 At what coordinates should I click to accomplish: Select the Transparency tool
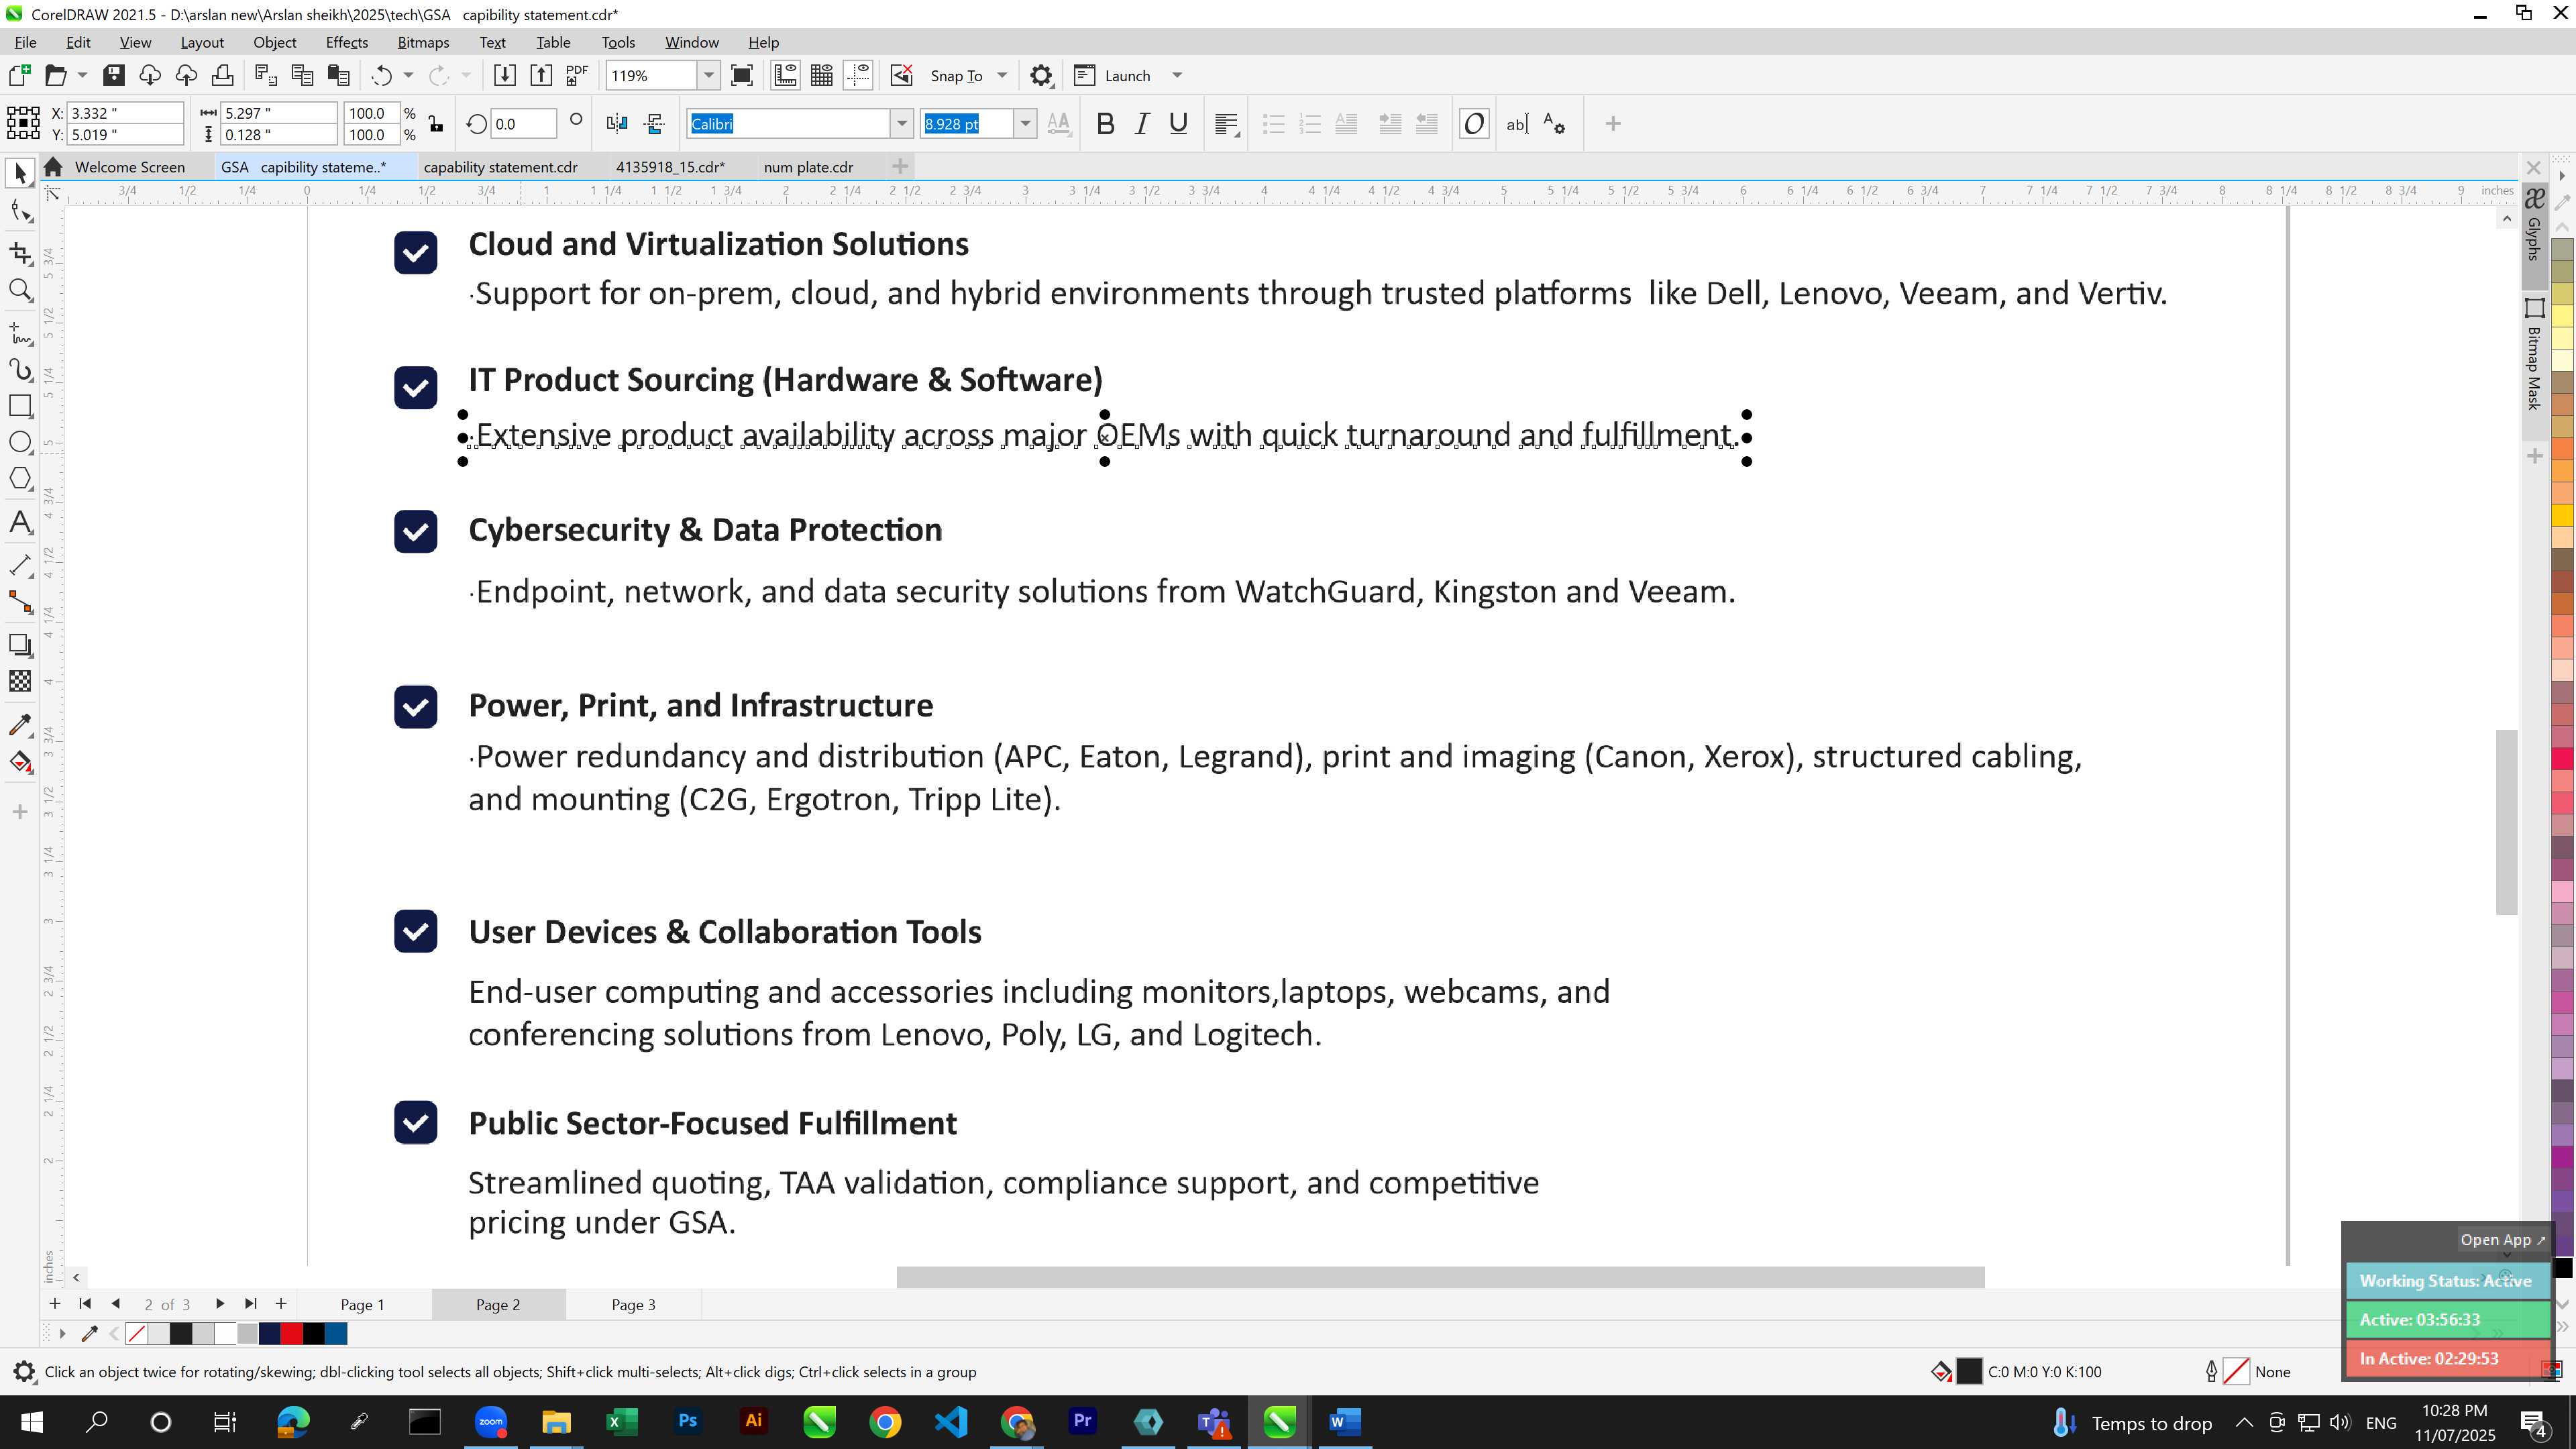coord(20,682)
